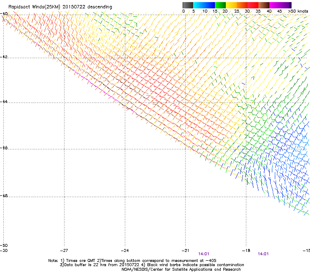Image resolution: width=310 pixels, height=272 pixels.
Task: Click the legend scale value 45
Action: click(x=279, y=11)
